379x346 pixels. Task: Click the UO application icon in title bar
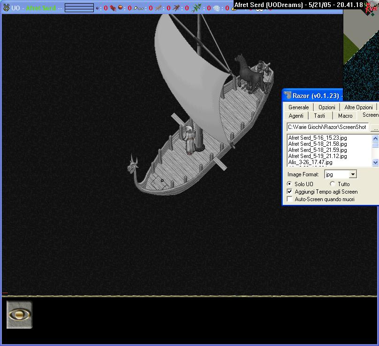[6, 8]
